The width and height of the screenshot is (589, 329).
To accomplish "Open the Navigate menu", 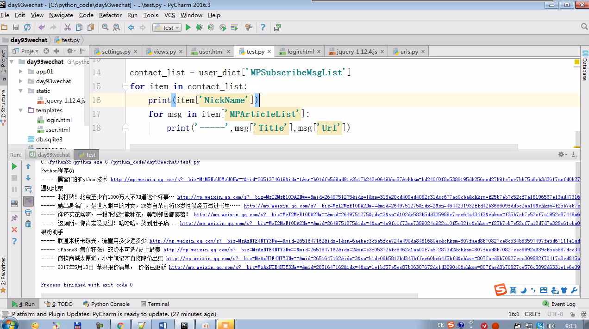I will pyautogui.click(x=61, y=15).
